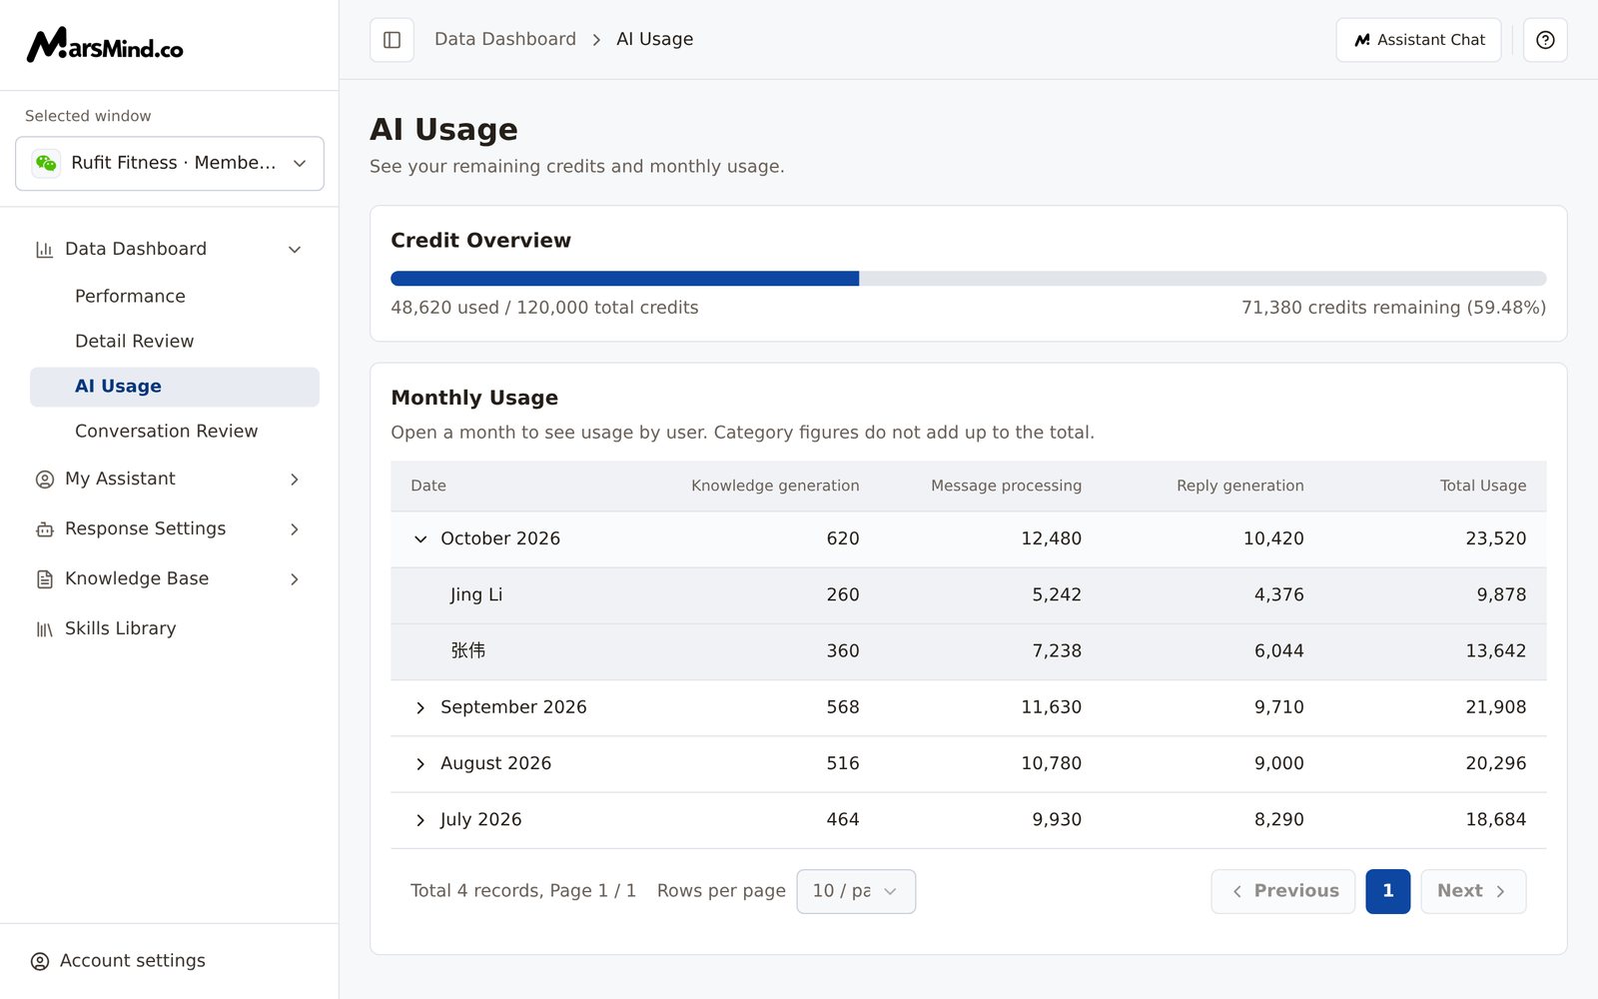Screen dimensions: 1598x999
Task: Click the Reply generation column header
Action: [1240, 486]
